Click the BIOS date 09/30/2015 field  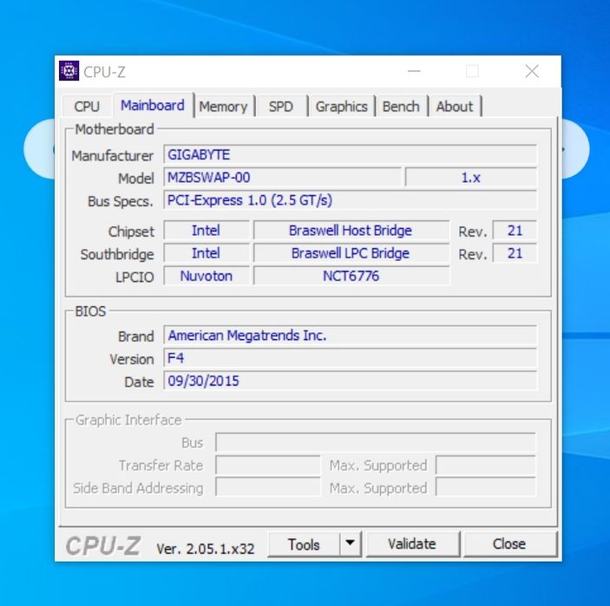(x=351, y=381)
